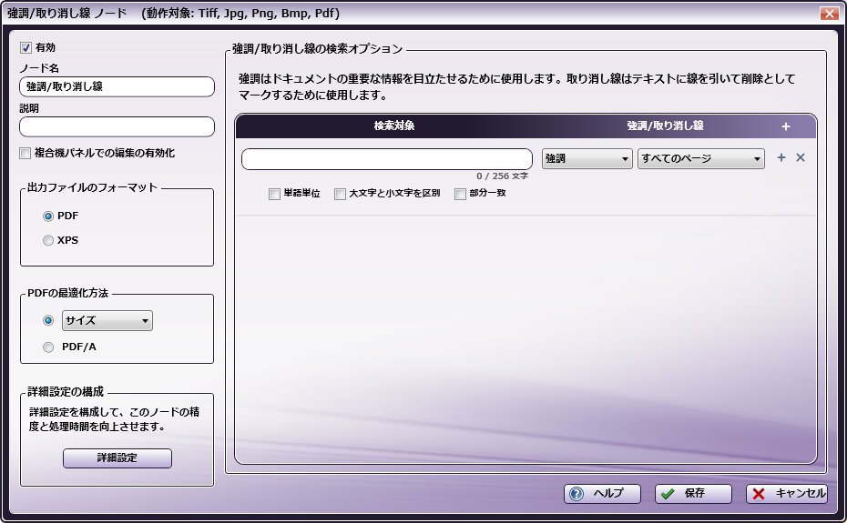This screenshot has width=847, height=523.
Task: Select the PDF/A optimization radio button
Action: click(x=48, y=347)
